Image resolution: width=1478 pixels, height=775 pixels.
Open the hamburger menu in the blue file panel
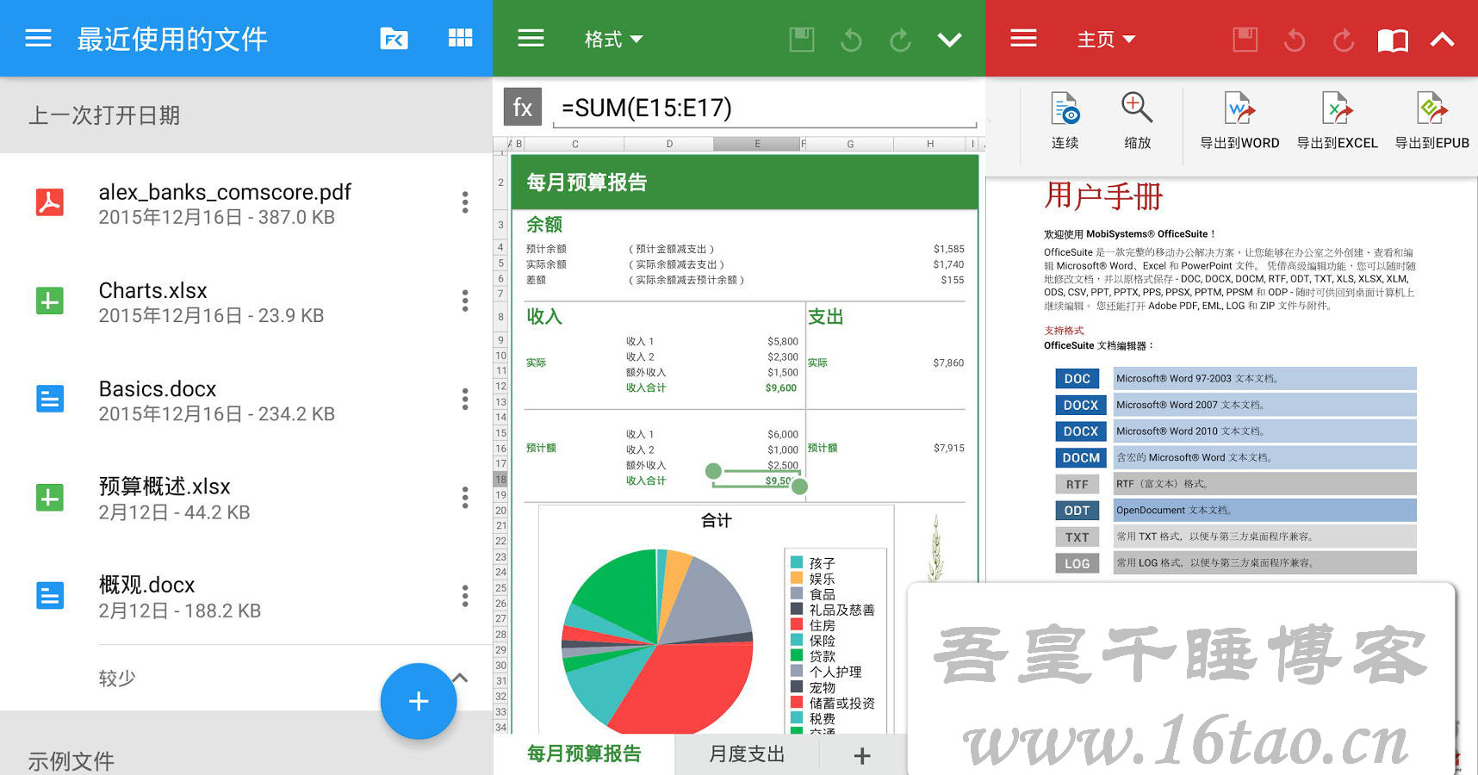(38, 39)
